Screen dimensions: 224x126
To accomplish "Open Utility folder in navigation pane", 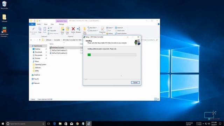I will pos(37,71).
